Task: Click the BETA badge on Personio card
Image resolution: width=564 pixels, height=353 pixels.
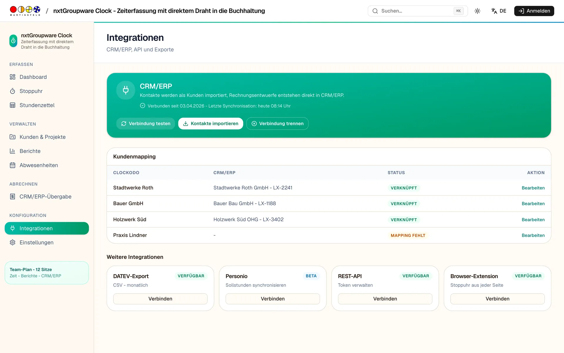Action: [311, 276]
